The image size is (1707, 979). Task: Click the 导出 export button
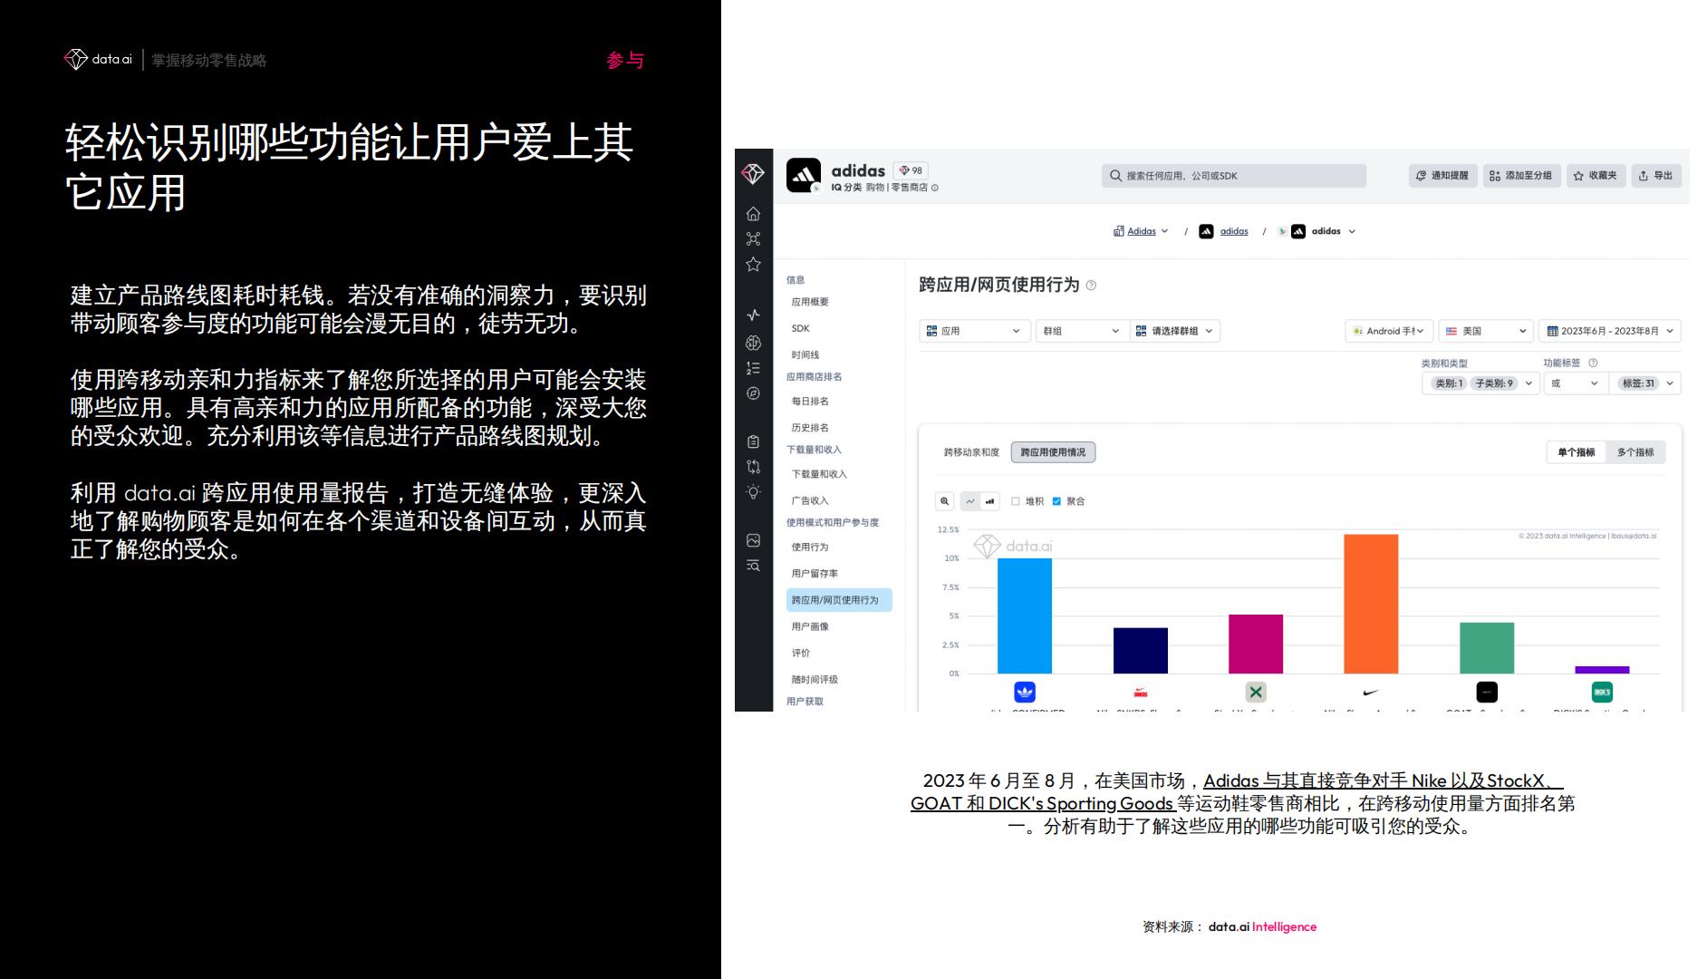(1656, 176)
